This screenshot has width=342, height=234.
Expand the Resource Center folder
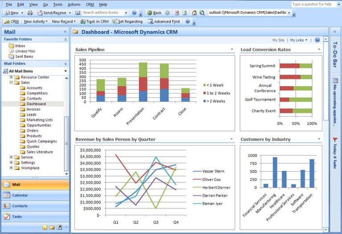click(x=11, y=77)
